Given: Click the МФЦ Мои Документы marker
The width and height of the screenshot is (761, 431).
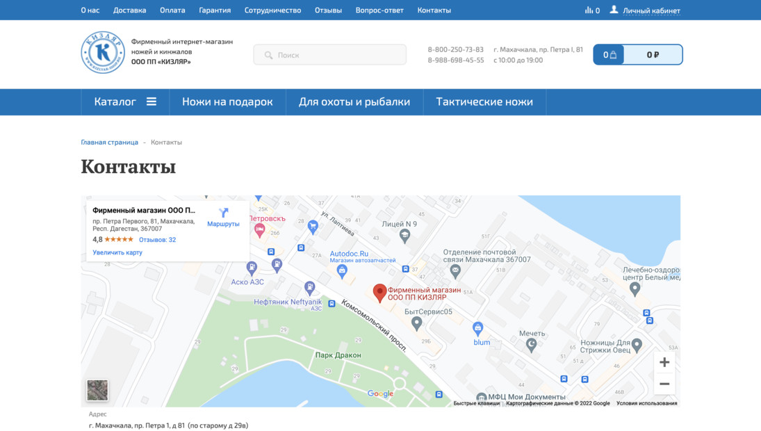Looking at the screenshot, I should coord(481,398).
